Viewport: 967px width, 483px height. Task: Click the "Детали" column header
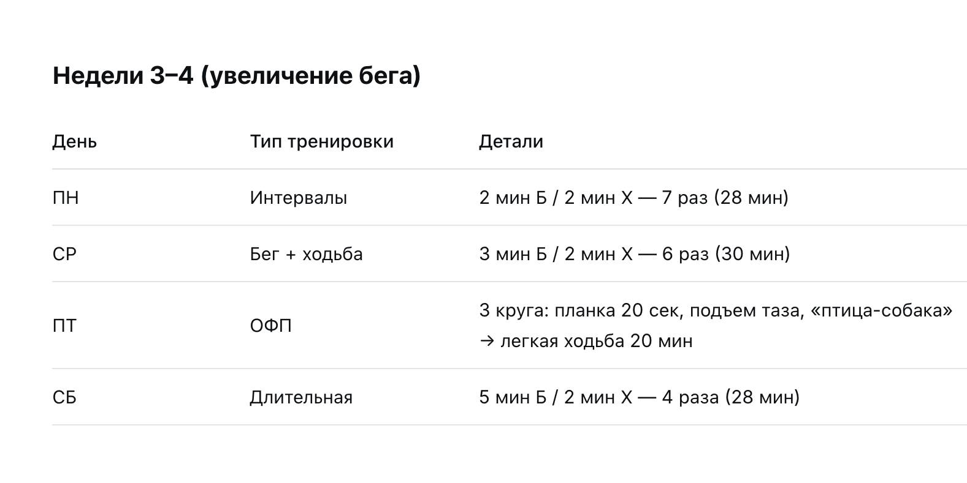511,141
